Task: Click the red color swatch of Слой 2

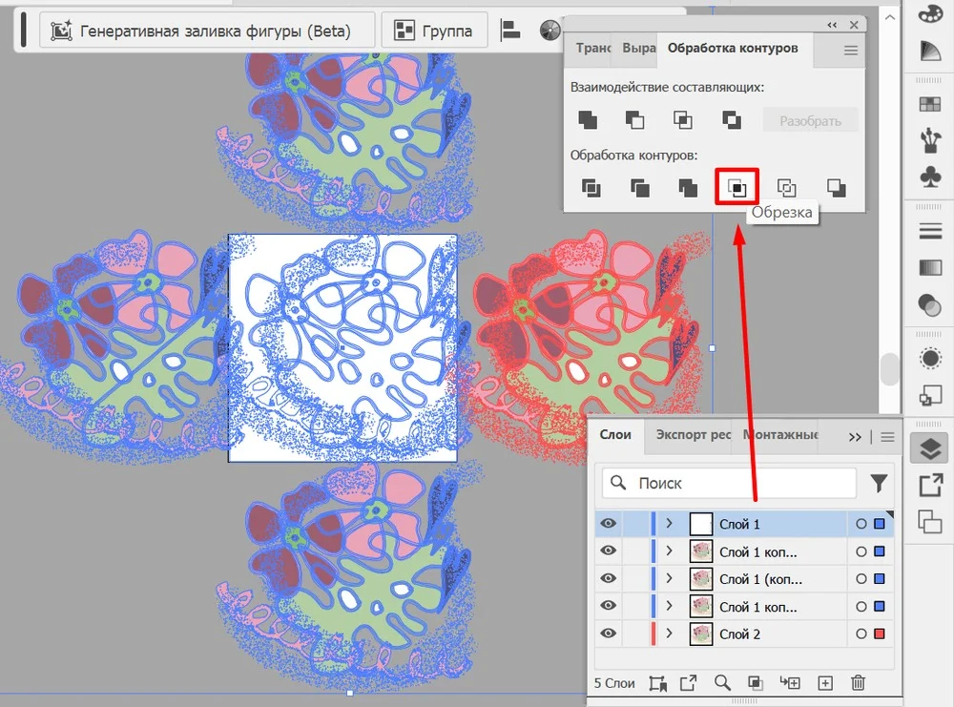Action: pyautogui.click(x=880, y=634)
